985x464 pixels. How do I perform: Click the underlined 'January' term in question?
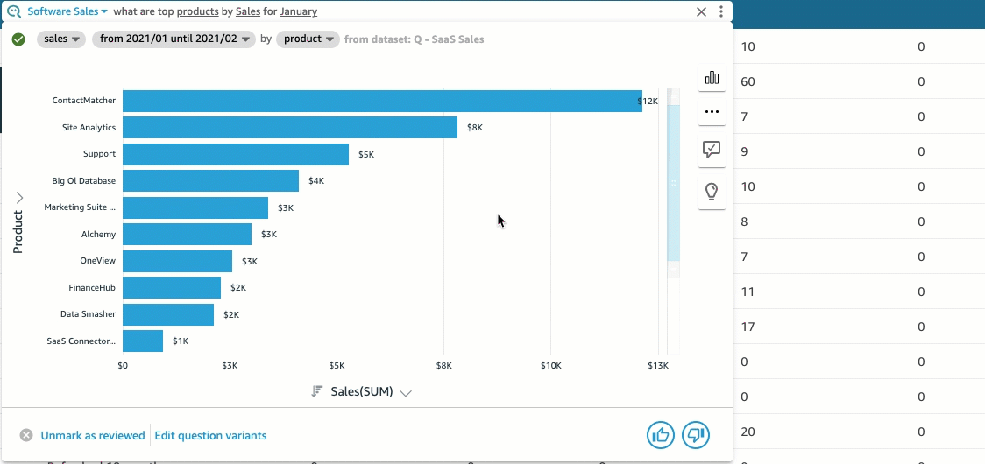[298, 11]
